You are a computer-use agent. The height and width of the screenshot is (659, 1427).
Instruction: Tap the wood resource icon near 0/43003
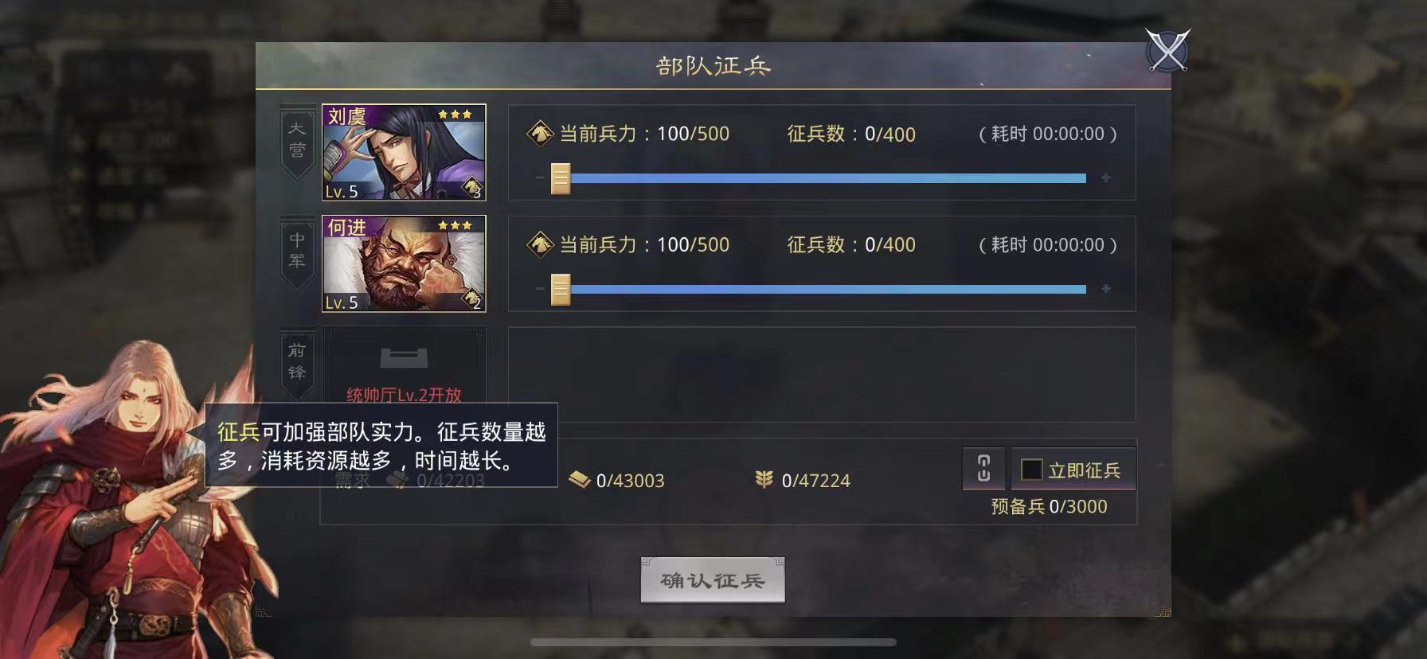pos(579,479)
